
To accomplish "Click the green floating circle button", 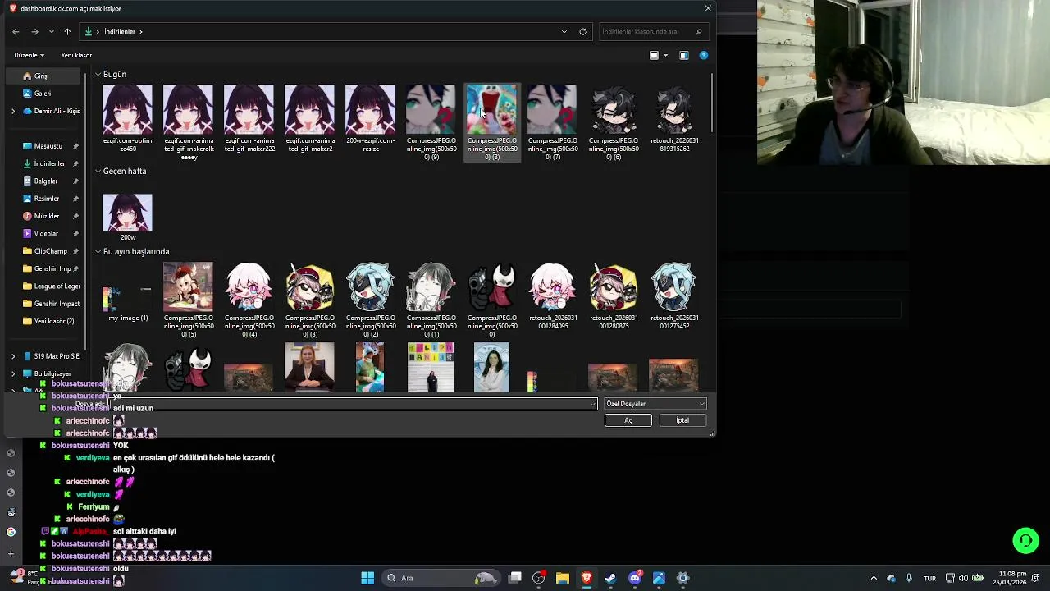I will coord(1025,540).
